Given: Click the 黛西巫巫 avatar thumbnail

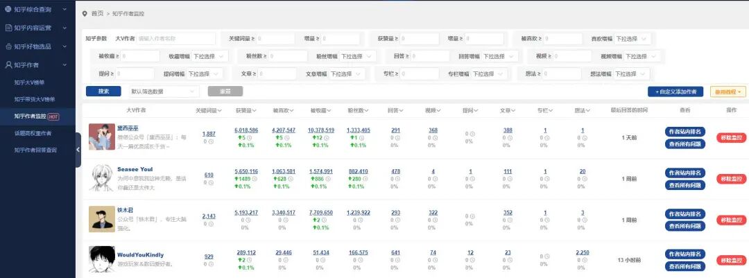Looking at the screenshot, I should pyautogui.click(x=102, y=137).
